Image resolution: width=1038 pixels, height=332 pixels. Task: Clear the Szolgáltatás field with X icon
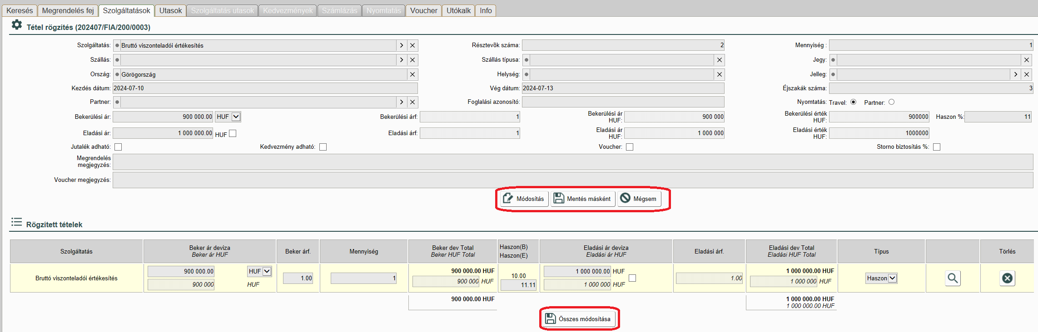[412, 45]
